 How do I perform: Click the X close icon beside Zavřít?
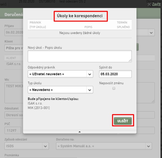click(x=149, y=4)
